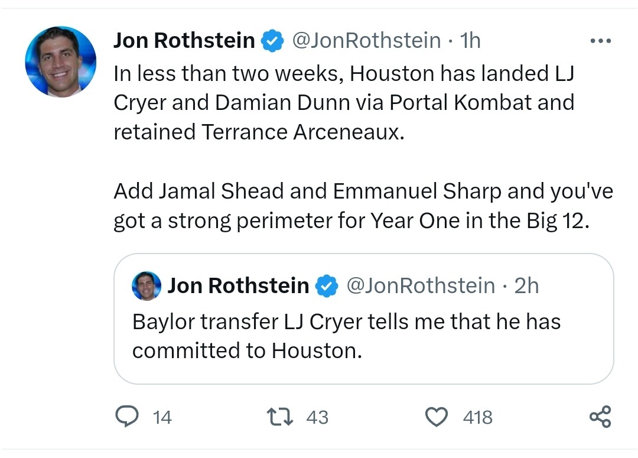Open the three-dot more options menu

pos(601,41)
